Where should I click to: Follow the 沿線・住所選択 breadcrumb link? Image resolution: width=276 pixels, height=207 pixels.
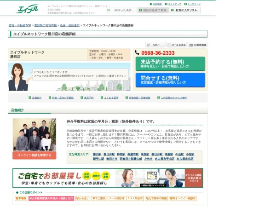click(70, 25)
